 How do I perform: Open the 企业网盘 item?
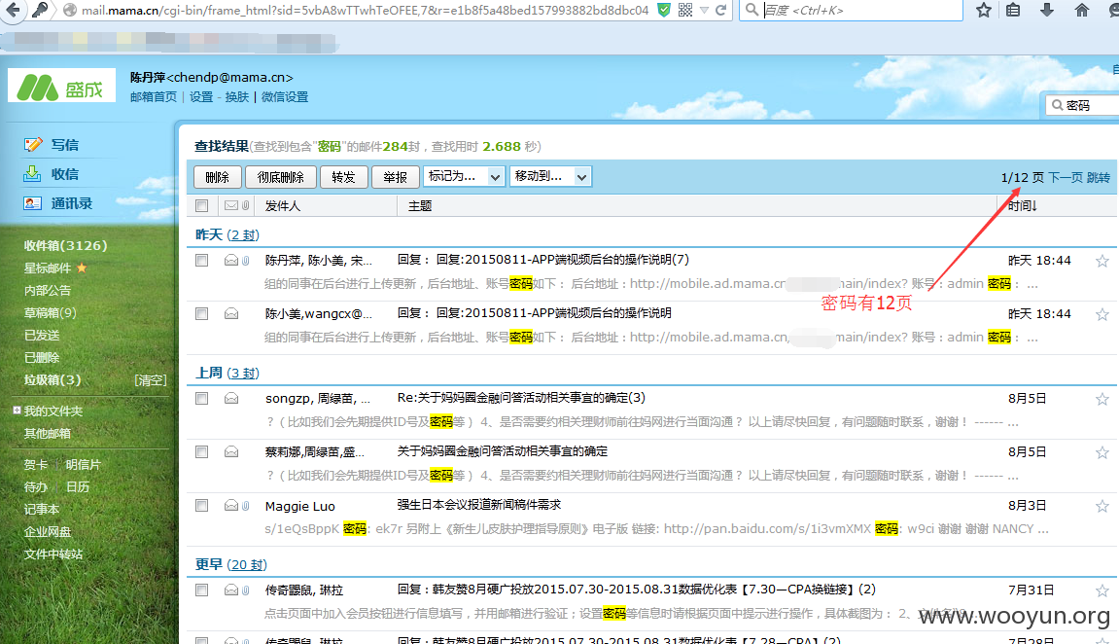tap(47, 532)
